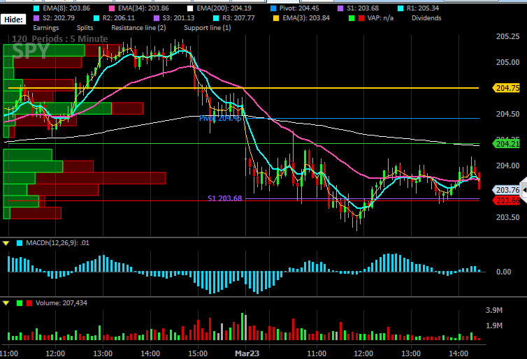The width and height of the screenshot is (527, 359).
Task: Click the 3.9M volume axis label
Action: pyautogui.click(x=494, y=310)
